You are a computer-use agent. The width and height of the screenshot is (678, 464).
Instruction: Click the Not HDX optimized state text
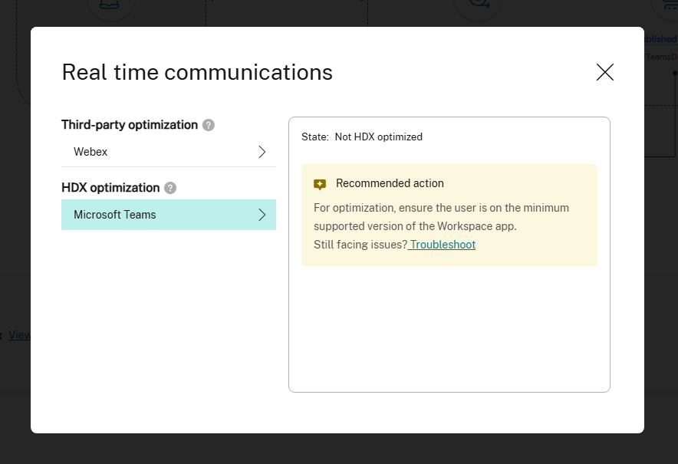tap(379, 137)
